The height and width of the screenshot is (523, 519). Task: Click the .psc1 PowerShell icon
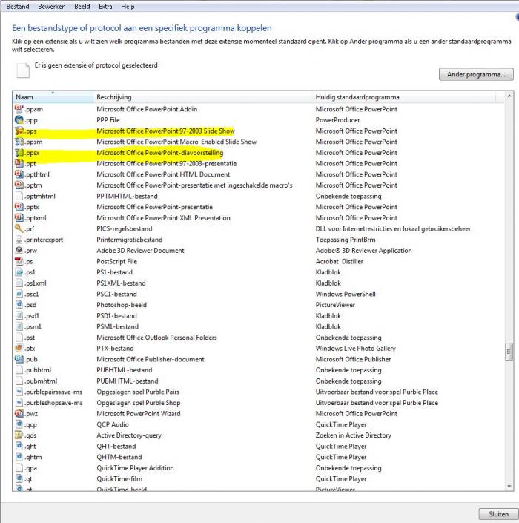click(x=19, y=294)
